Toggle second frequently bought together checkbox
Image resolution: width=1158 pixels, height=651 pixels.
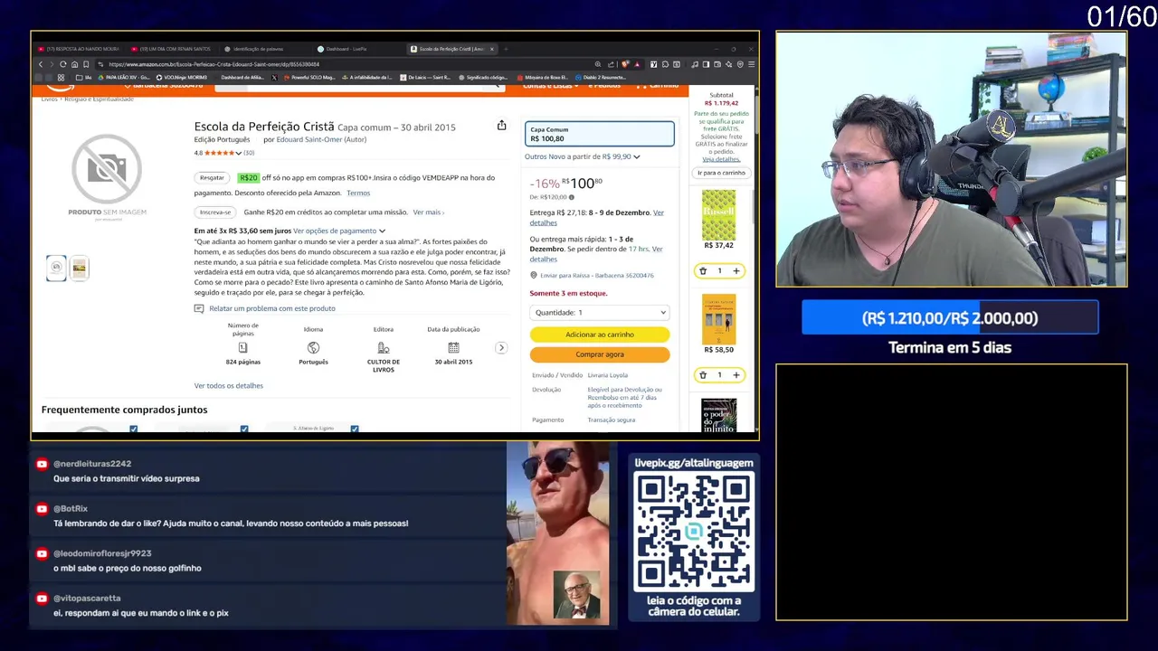244,429
